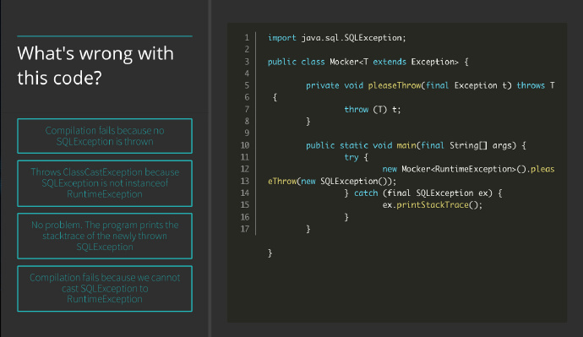Image resolution: width=583 pixels, height=337 pixels.
Task: Choose answer 'No problem. The program prints the stacktrace'
Action: tap(105, 236)
